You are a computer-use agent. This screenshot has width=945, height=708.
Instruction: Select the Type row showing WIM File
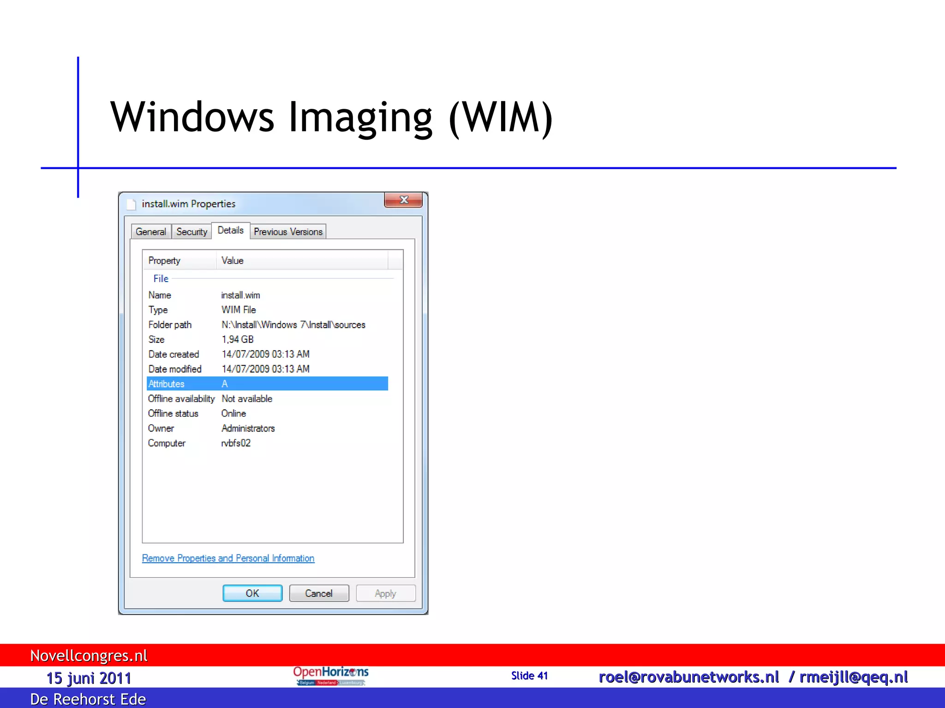[x=267, y=310]
